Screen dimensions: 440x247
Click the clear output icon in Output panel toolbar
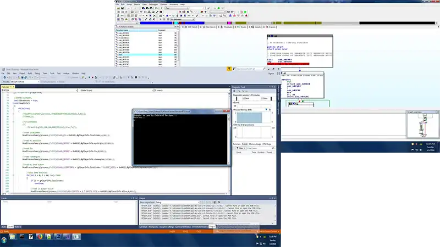coord(215,202)
